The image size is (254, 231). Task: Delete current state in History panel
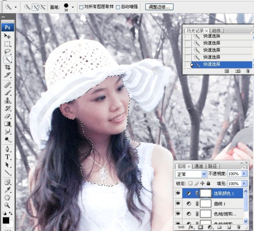[x=248, y=71]
